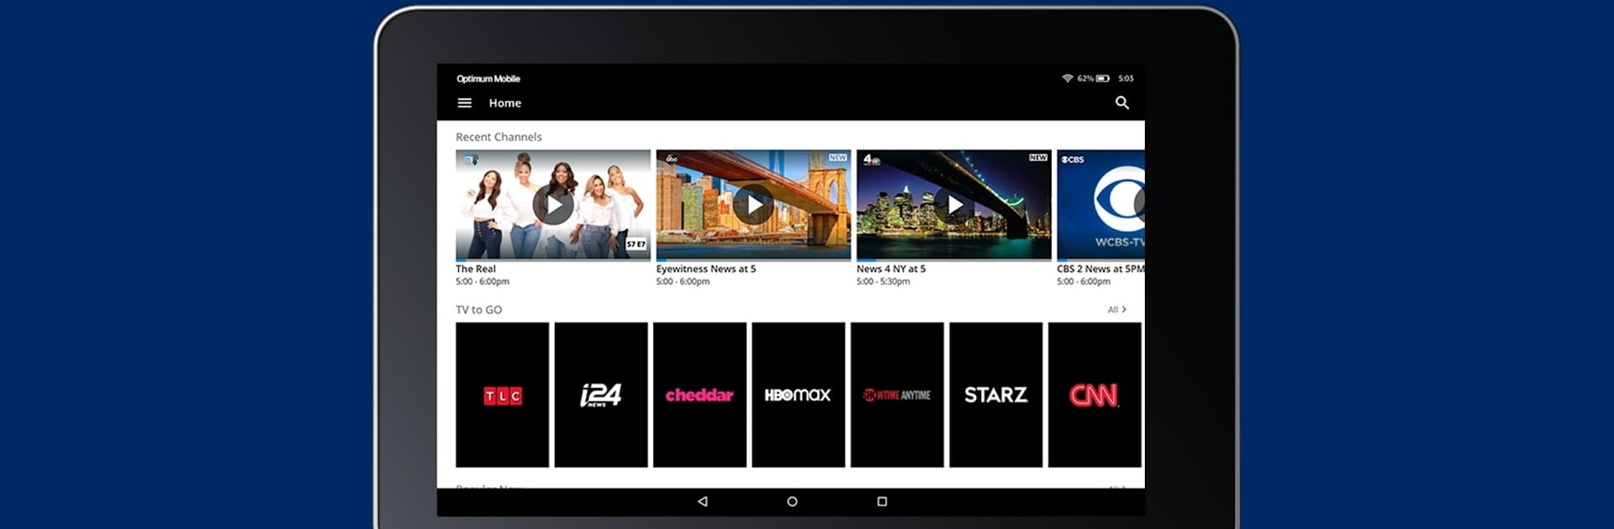Tap the battery status icon

(x=1102, y=78)
